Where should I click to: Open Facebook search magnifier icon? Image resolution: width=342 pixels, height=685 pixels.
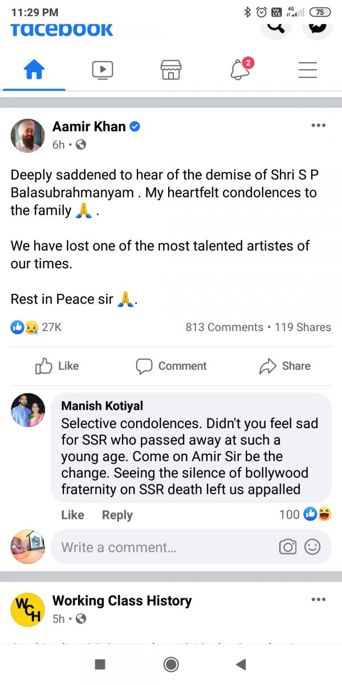tap(275, 29)
